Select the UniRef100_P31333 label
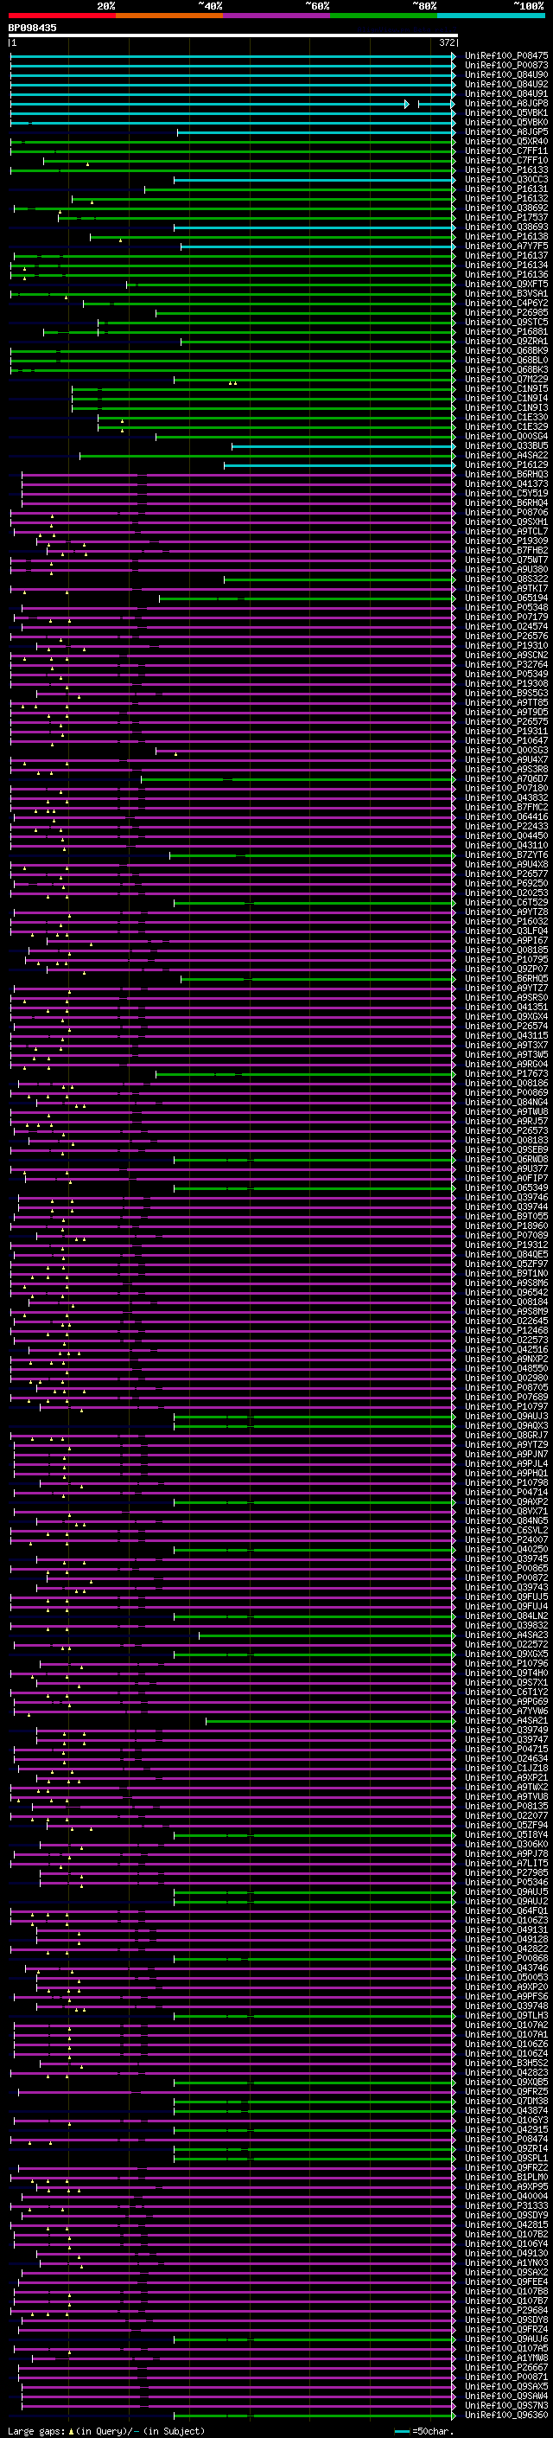Viewport: 553px width, 2438px height. [x=505, y=2204]
